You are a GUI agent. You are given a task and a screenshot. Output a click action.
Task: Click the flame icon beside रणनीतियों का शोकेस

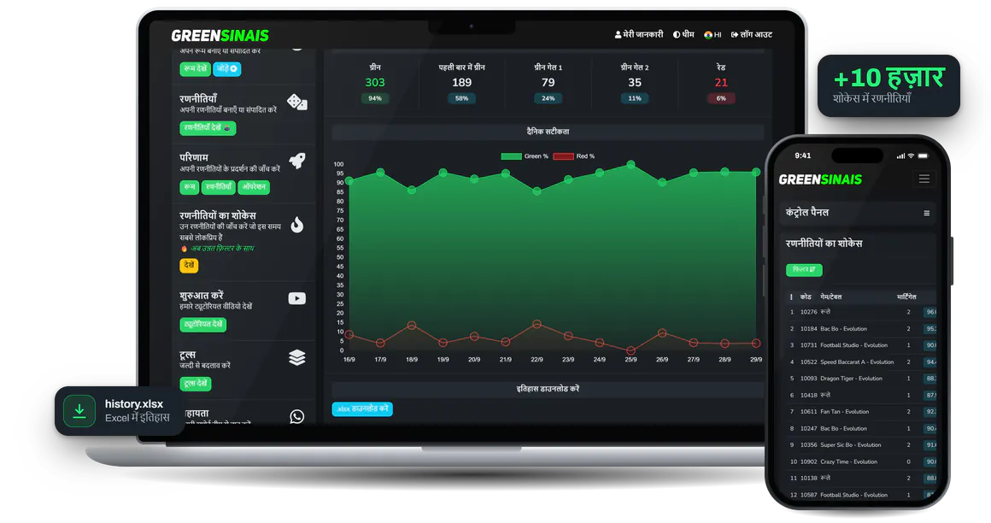pos(297,225)
